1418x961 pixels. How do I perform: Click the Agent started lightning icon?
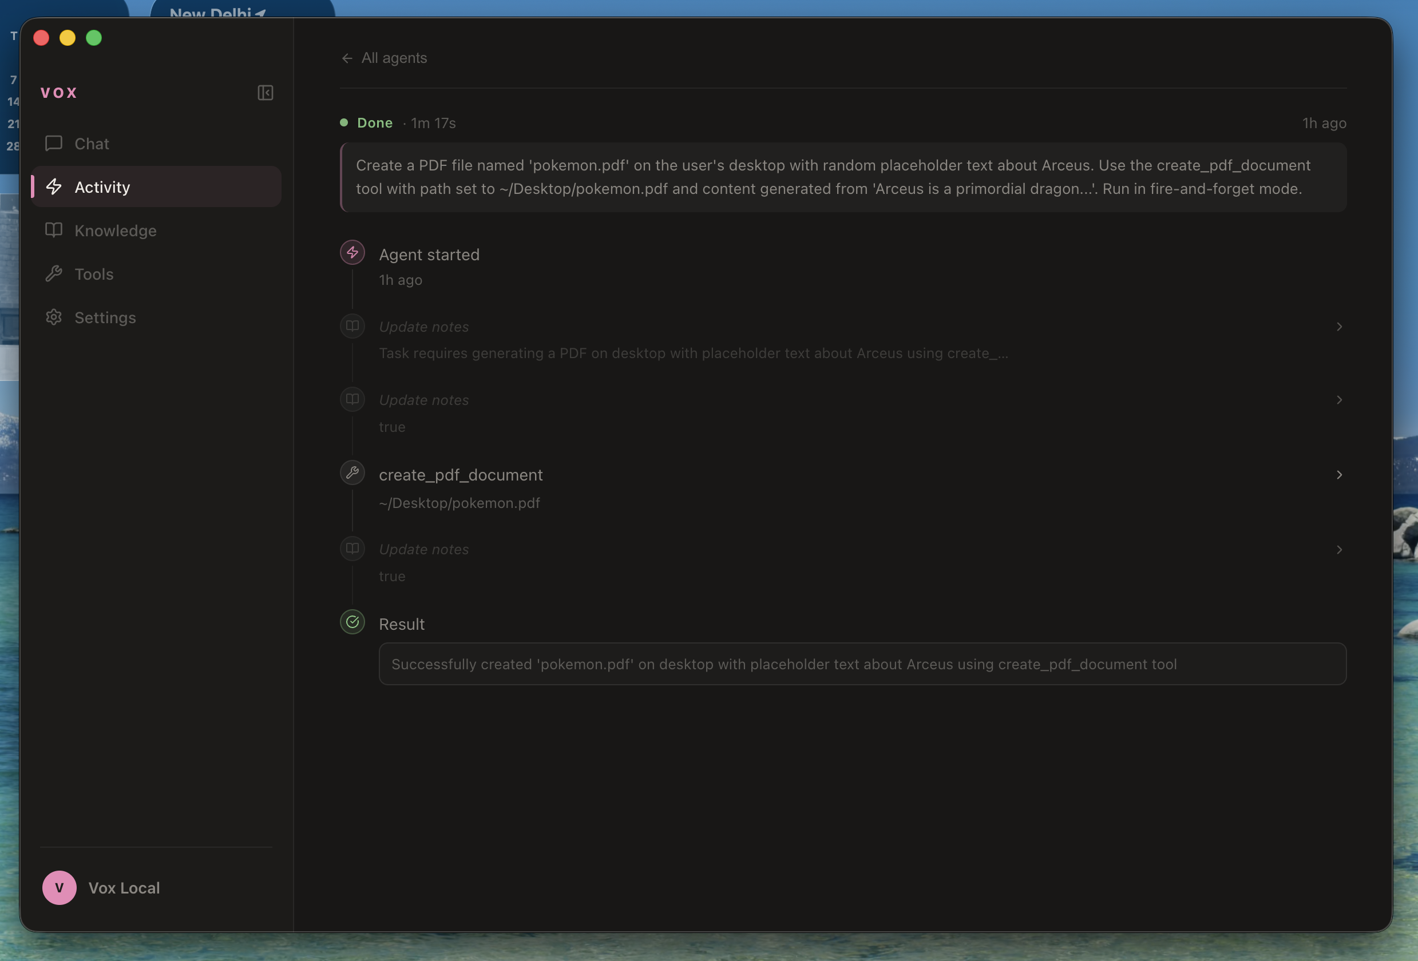pyautogui.click(x=352, y=252)
